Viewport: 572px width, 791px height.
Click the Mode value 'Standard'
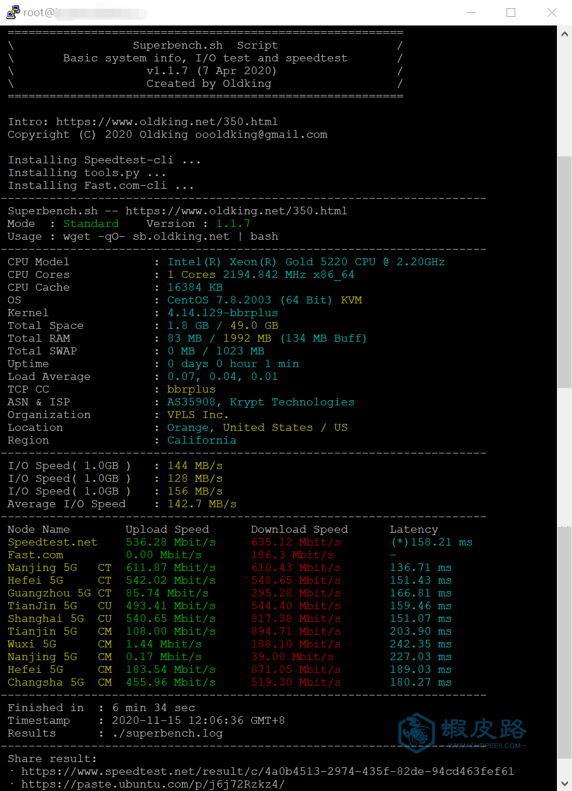91,224
